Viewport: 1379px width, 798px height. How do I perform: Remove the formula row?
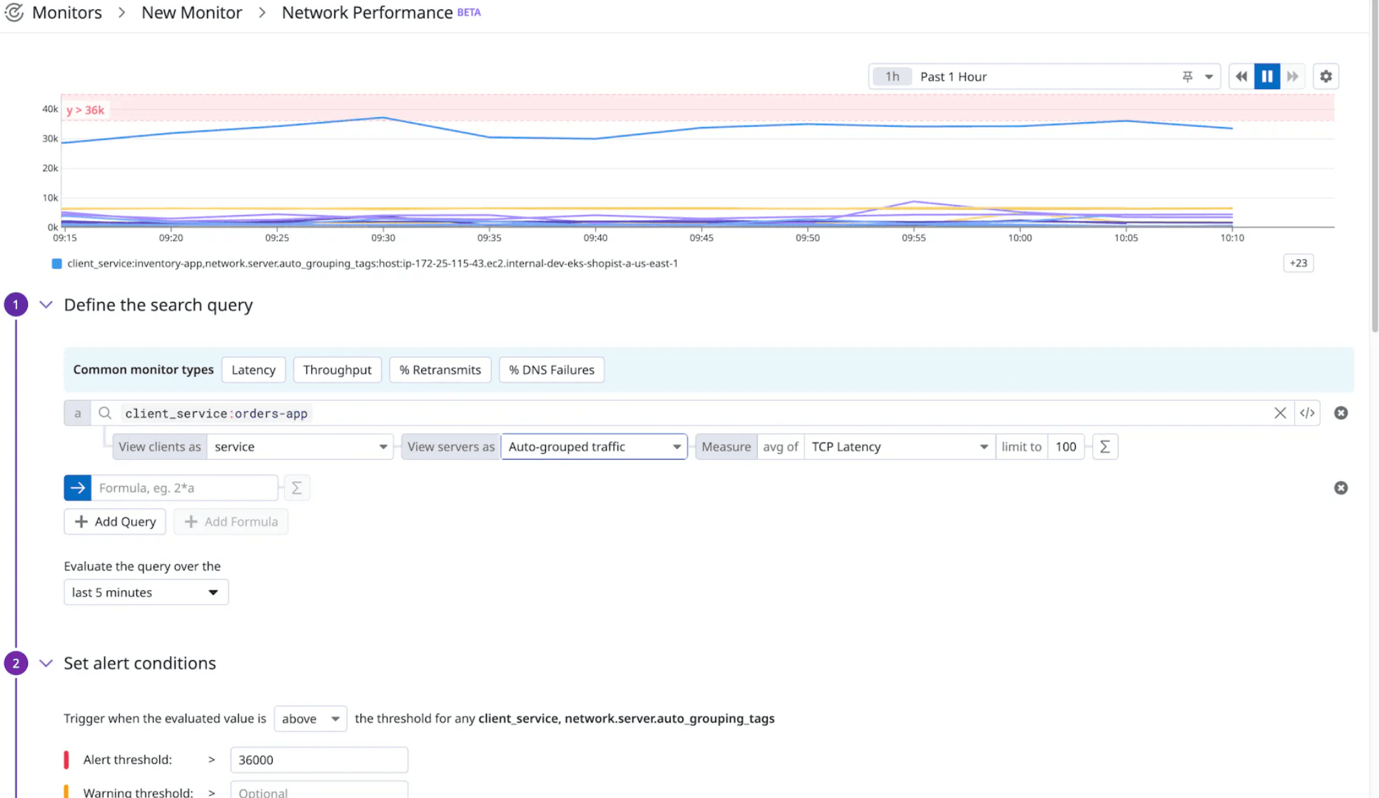click(x=1340, y=488)
